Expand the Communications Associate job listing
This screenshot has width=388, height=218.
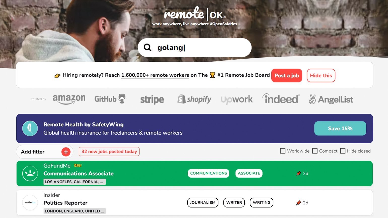pos(78,173)
